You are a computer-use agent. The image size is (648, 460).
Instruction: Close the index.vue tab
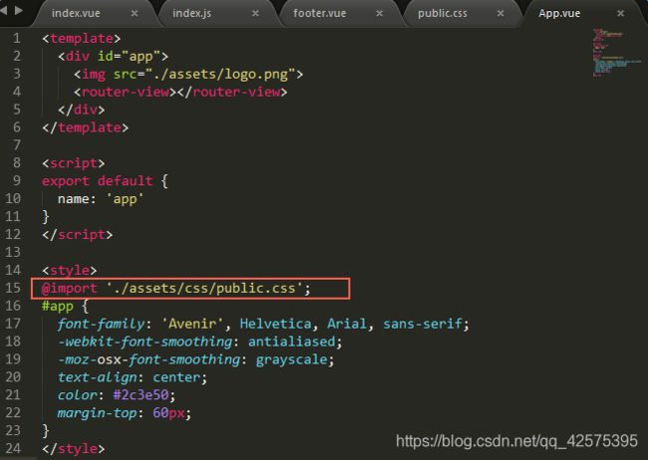point(134,14)
